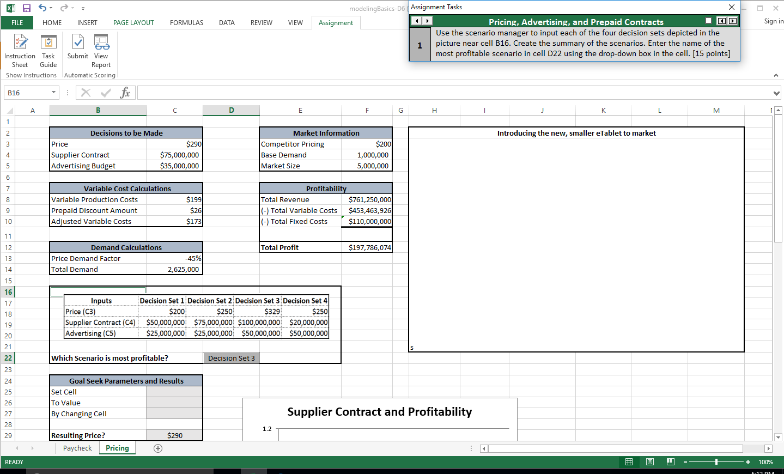The image size is (784, 474).
Task: Click Total Profit $197,786,074 cell
Action: pyautogui.click(x=367, y=247)
